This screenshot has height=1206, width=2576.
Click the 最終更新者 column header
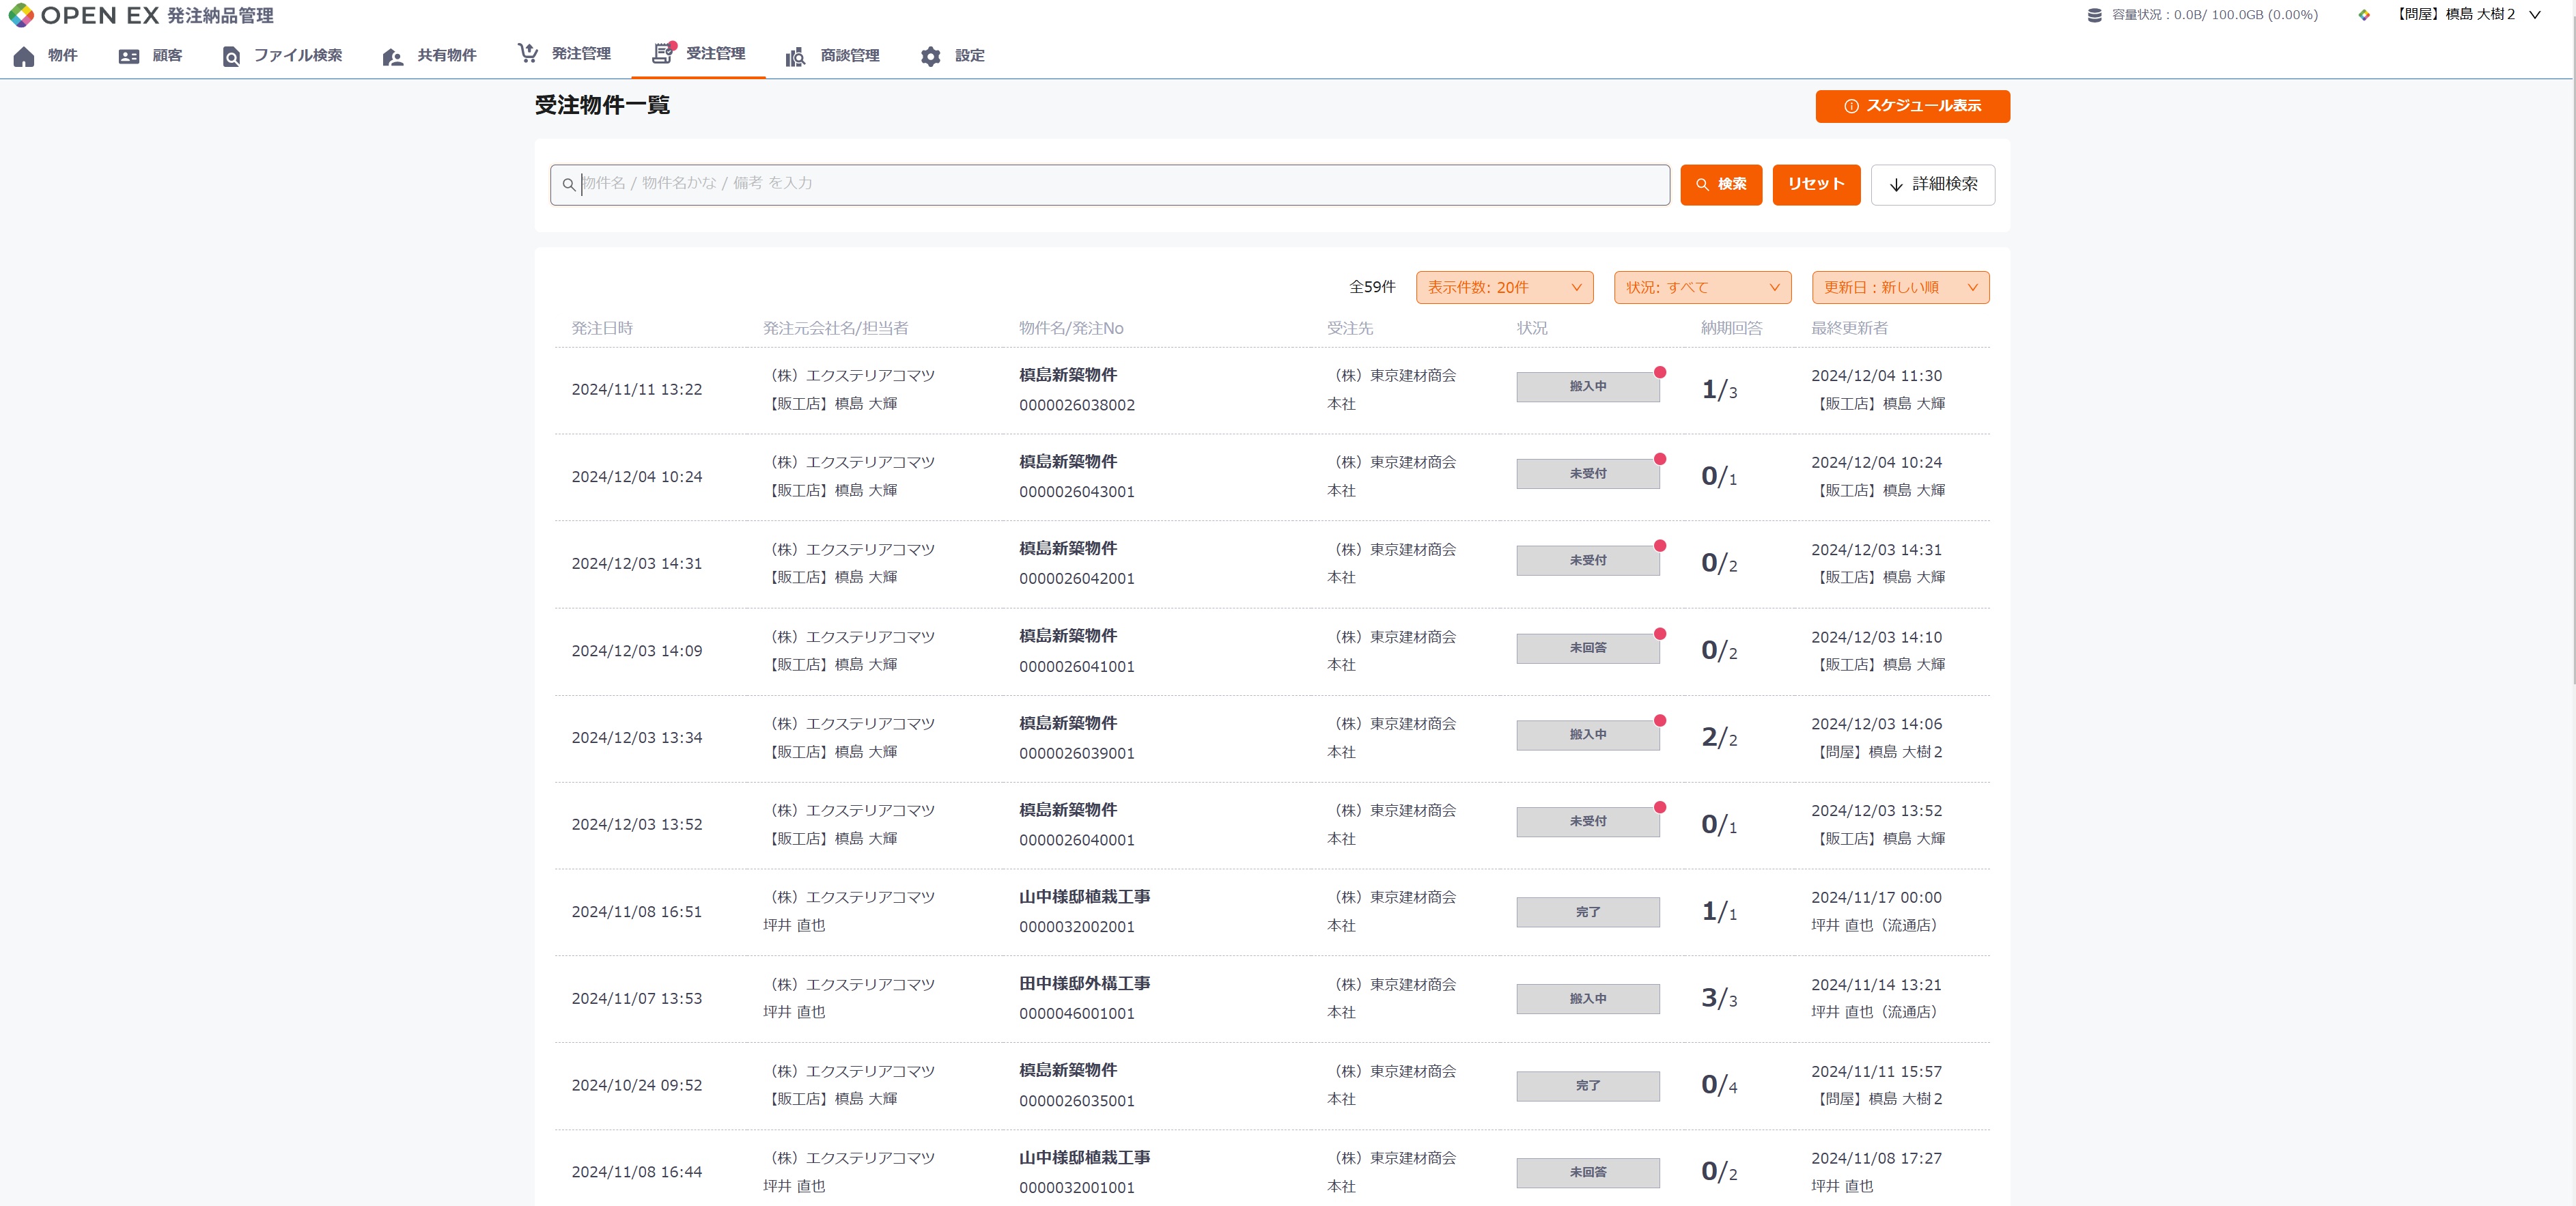click(1849, 329)
